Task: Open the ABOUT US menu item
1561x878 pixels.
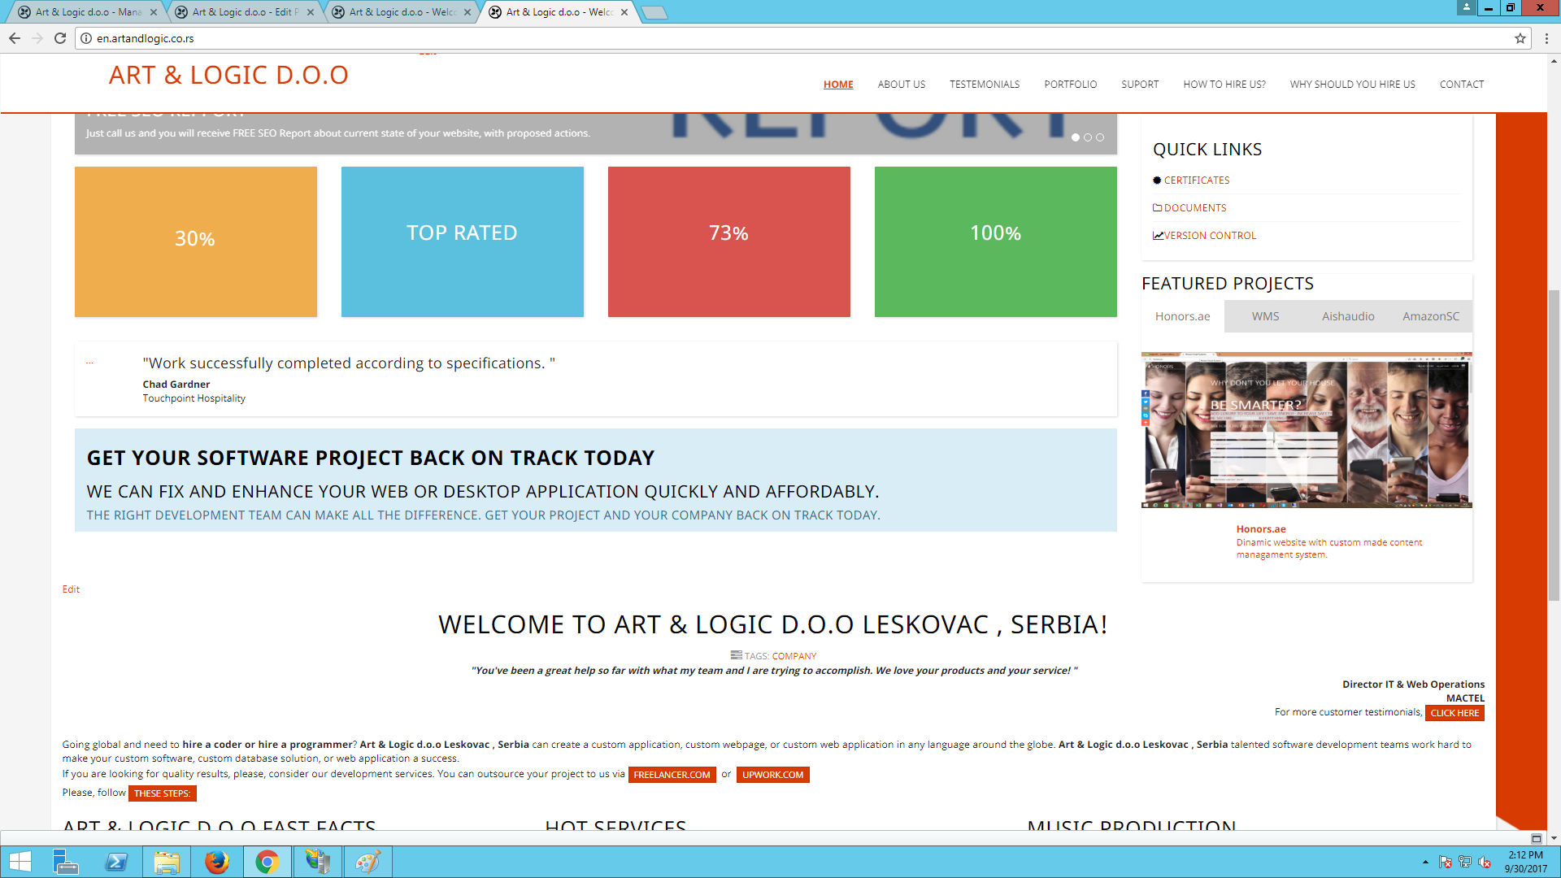Action: click(902, 85)
